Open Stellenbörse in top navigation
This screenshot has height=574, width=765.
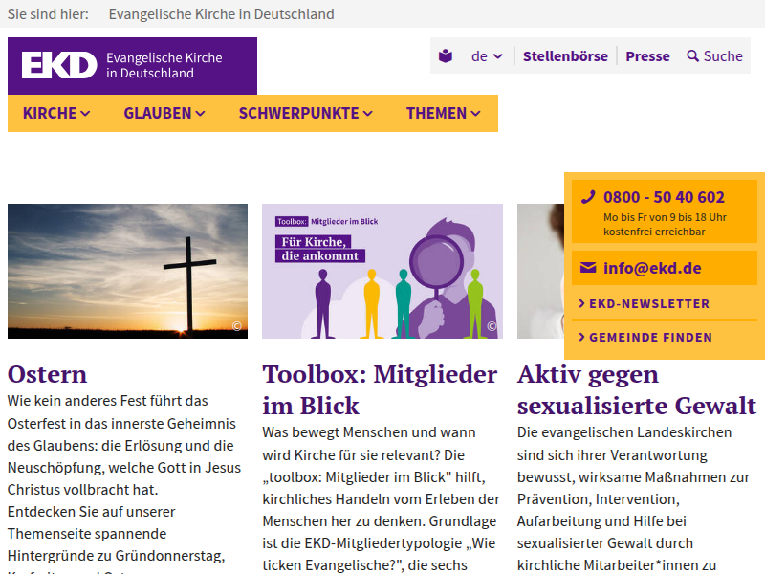tap(565, 56)
